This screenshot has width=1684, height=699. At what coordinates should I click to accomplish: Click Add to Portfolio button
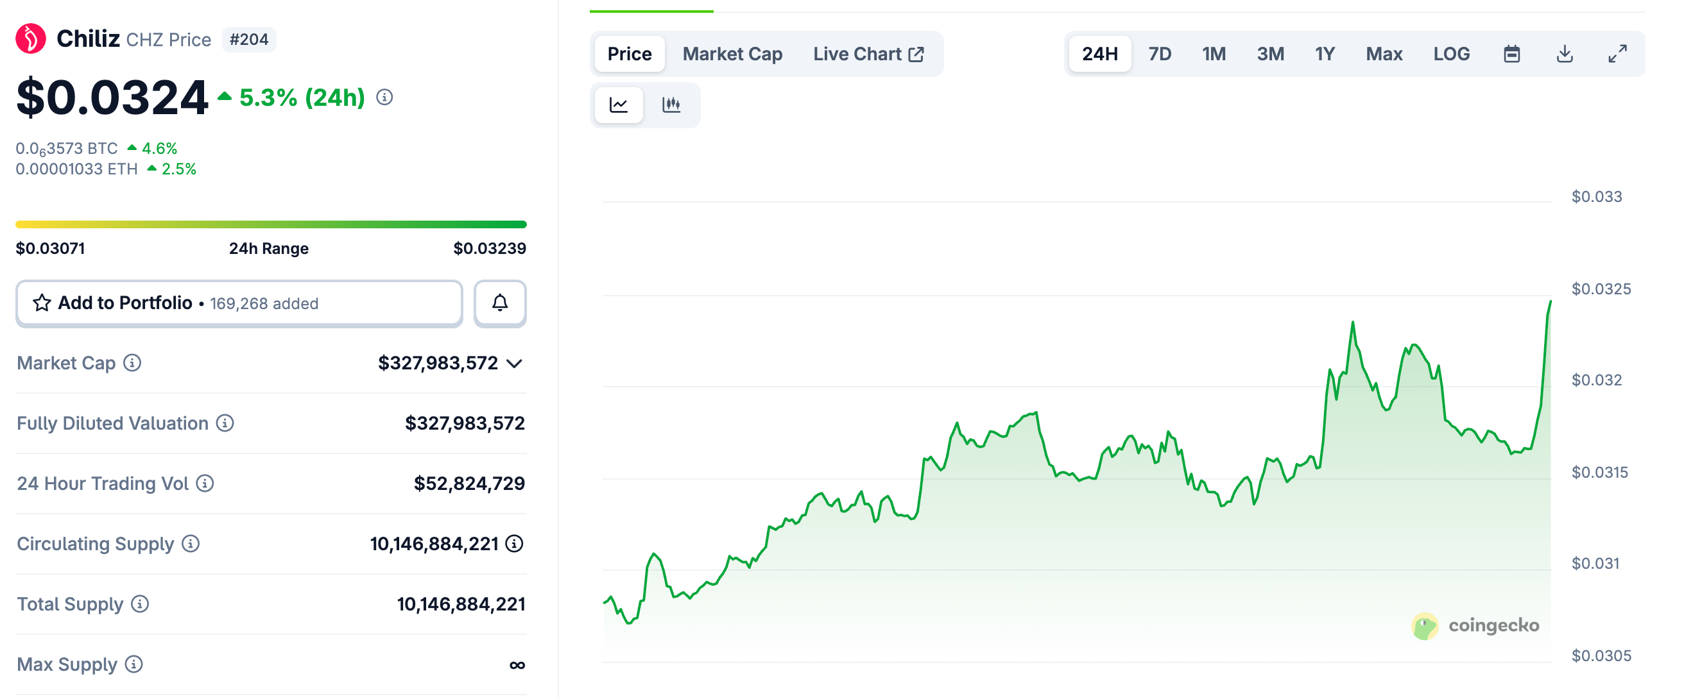tap(239, 303)
